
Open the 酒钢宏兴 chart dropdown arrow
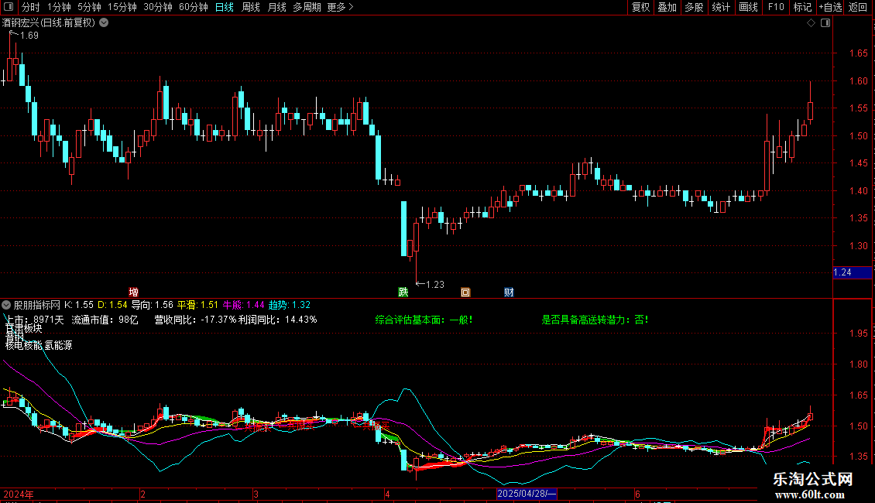pyautogui.click(x=105, y=22)
